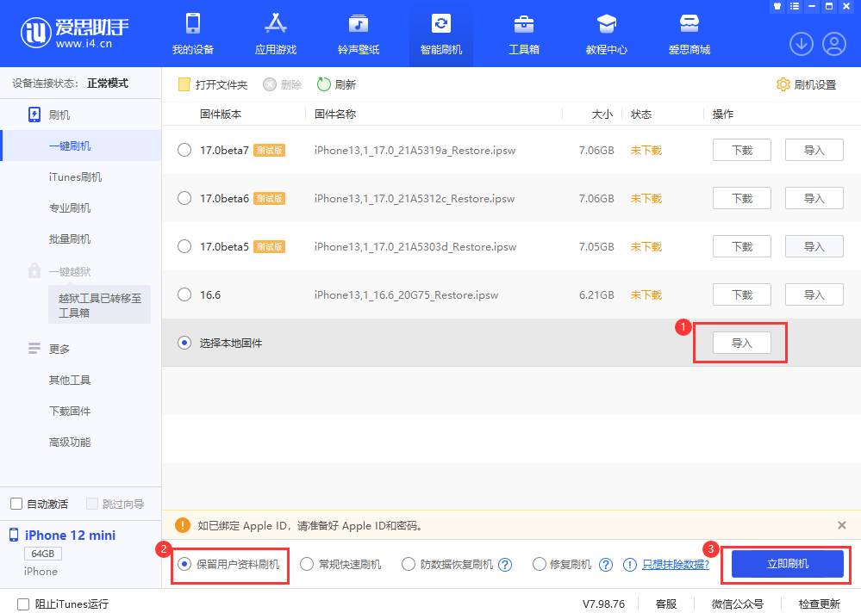
Task: Select 修复刷机 repair flash mode
Action: point(539,564)
